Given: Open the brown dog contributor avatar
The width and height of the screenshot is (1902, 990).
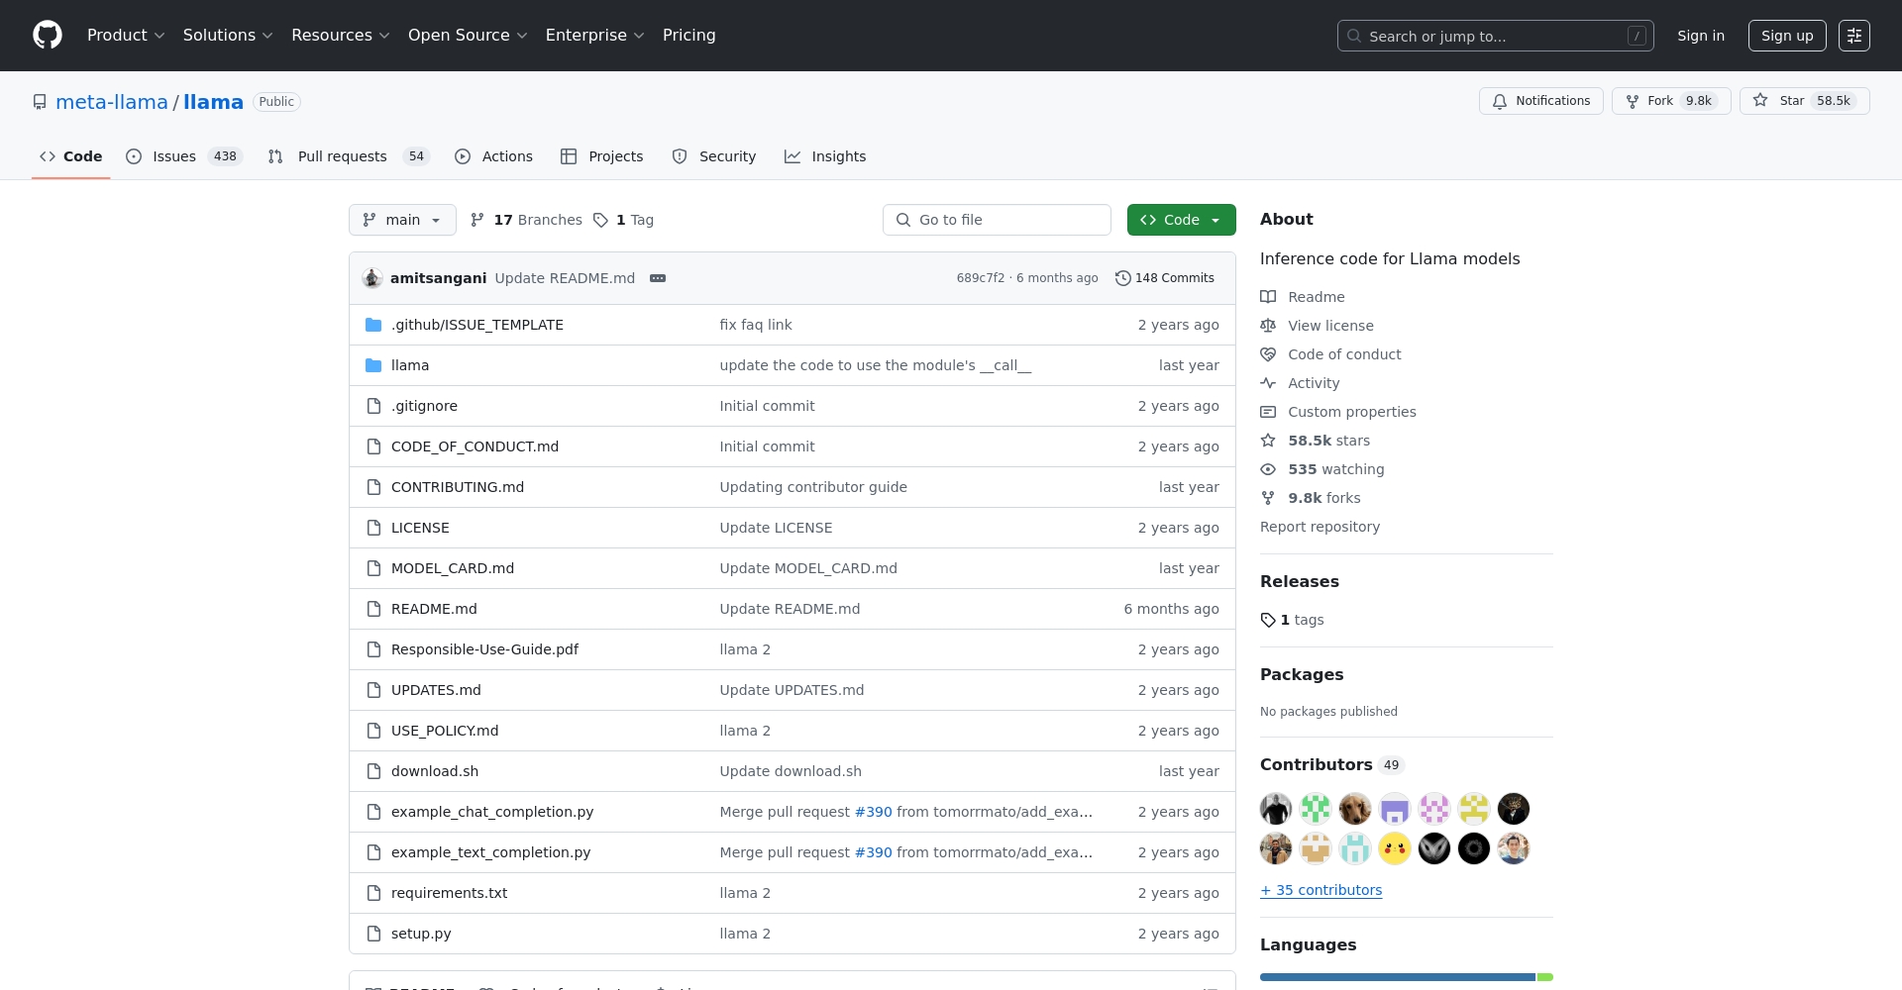Looking at the screenshot, I should (1355, 809).
